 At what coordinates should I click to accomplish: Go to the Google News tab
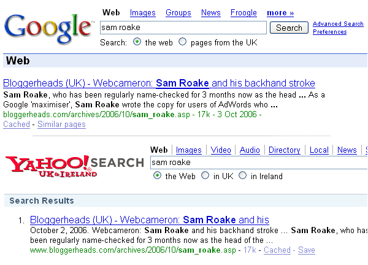point(211,13)
